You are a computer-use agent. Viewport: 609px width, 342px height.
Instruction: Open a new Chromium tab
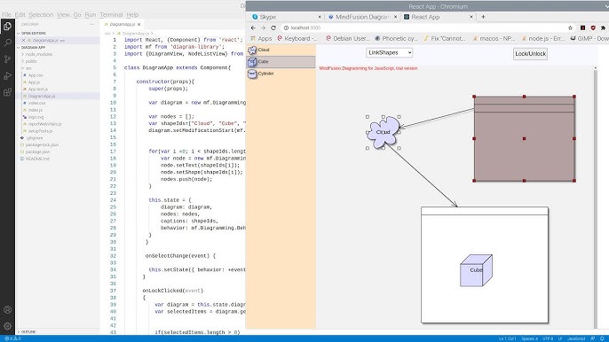click(x=483, y=17)
